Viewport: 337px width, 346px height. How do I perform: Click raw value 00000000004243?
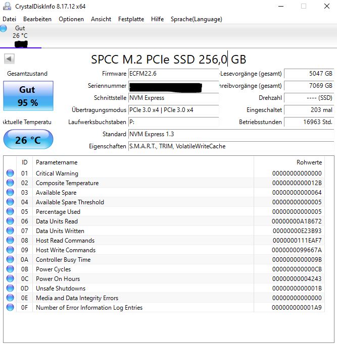point(297,279)
